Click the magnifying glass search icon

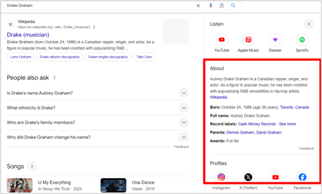pos(233,6)
